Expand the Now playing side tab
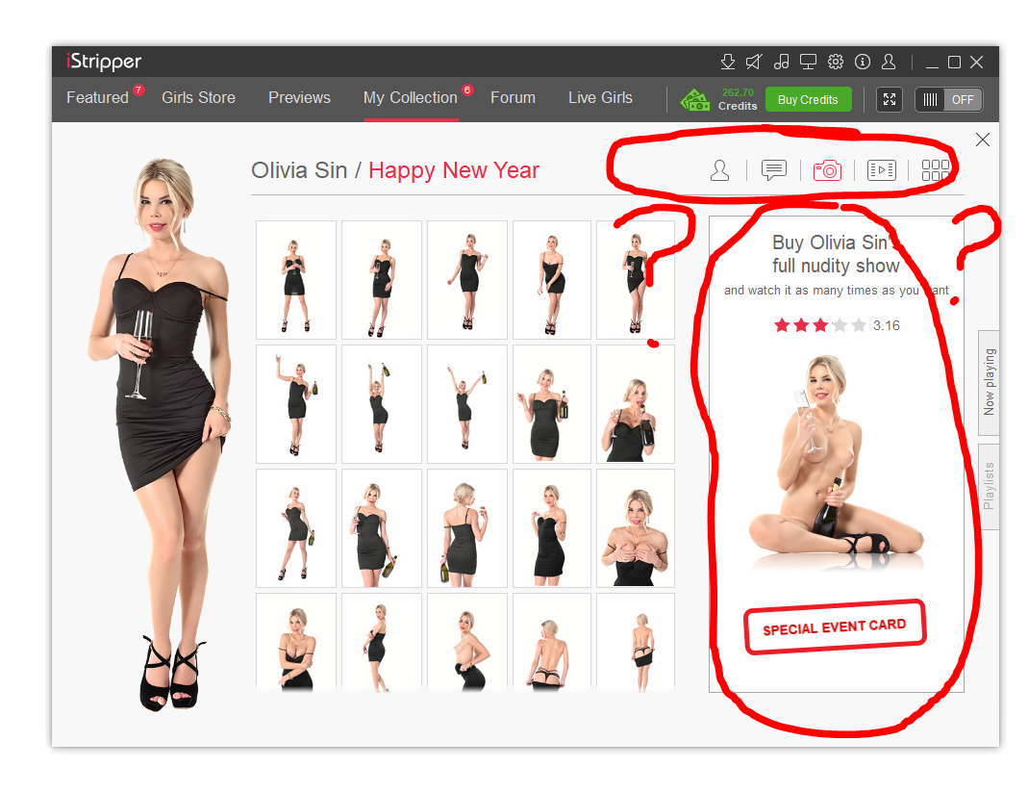Viewport: 1028px width, 792px height. 989,382
